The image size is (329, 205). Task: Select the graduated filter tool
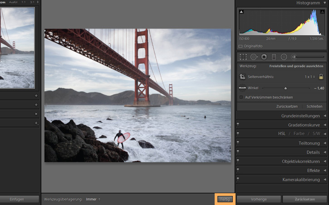pyautogui.click(x=274, y=57)
